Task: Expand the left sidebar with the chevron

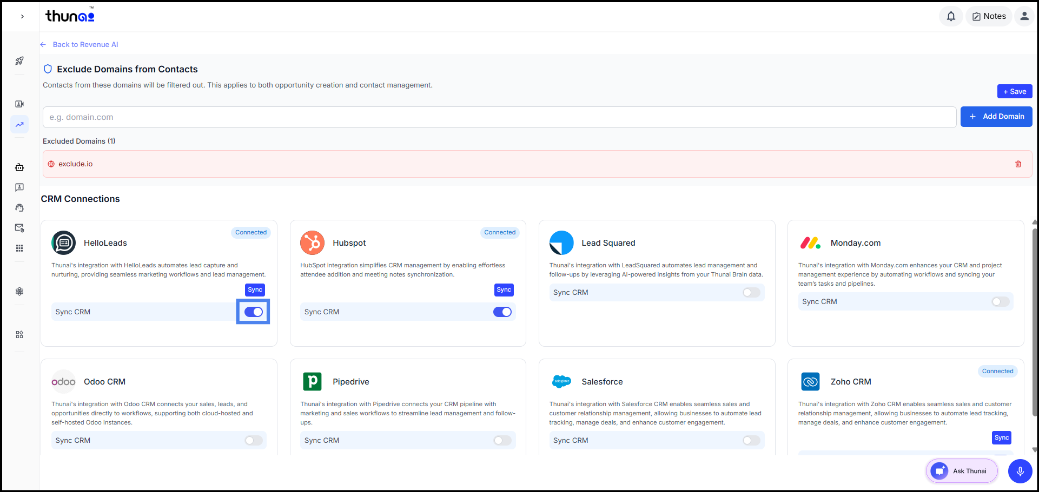Action: click(x=22, y=16)
